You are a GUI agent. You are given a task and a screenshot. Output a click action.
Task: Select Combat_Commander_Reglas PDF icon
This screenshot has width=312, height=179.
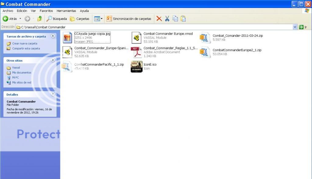[x=136, y=52]
